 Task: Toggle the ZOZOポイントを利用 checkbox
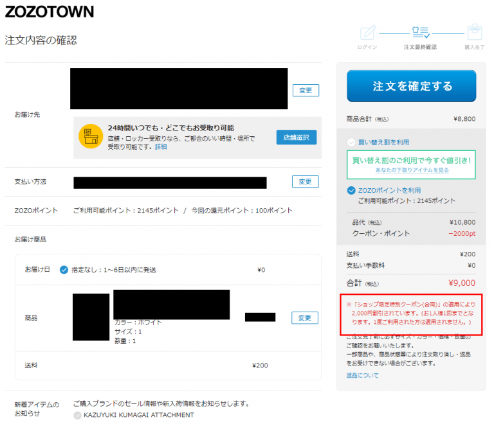tap(351, 191)
